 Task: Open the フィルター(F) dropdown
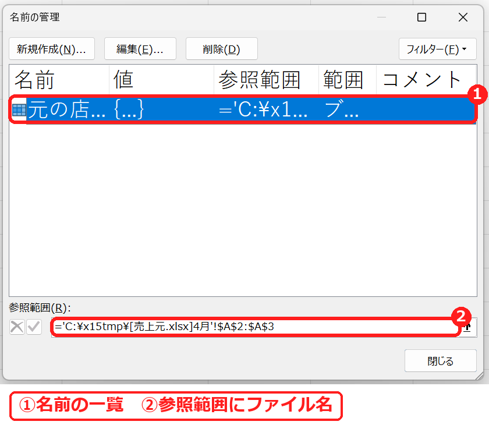(437, 49)
